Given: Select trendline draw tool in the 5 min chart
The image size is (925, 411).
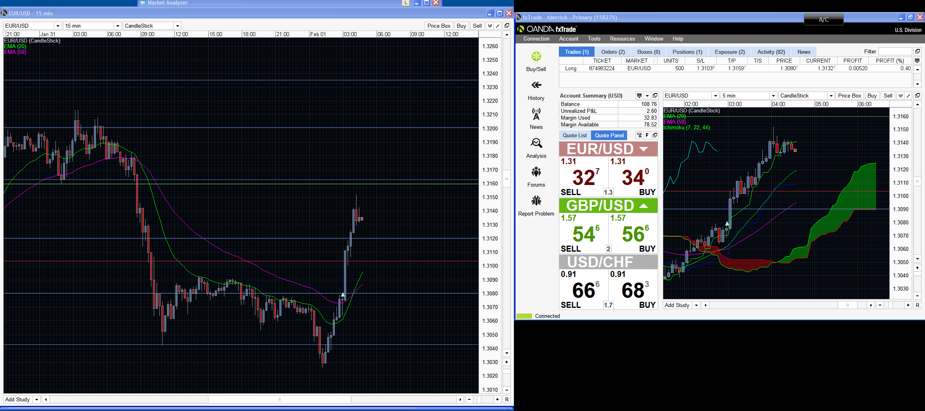Looking at the screenshot, I should pos(909,96).
